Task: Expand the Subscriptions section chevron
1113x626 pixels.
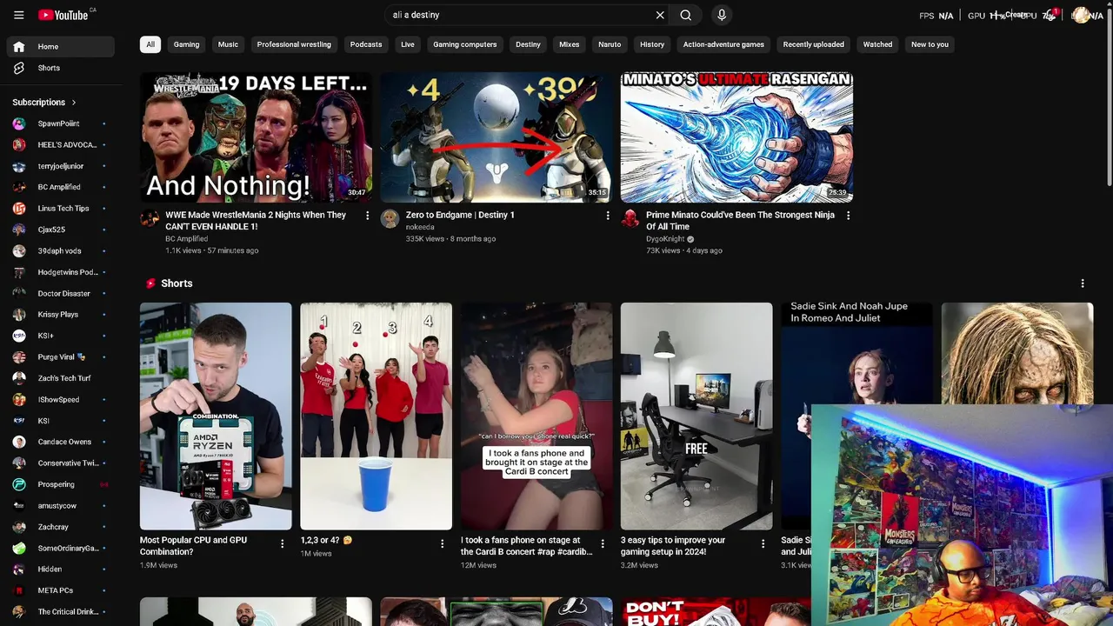Action: [74, 103]
